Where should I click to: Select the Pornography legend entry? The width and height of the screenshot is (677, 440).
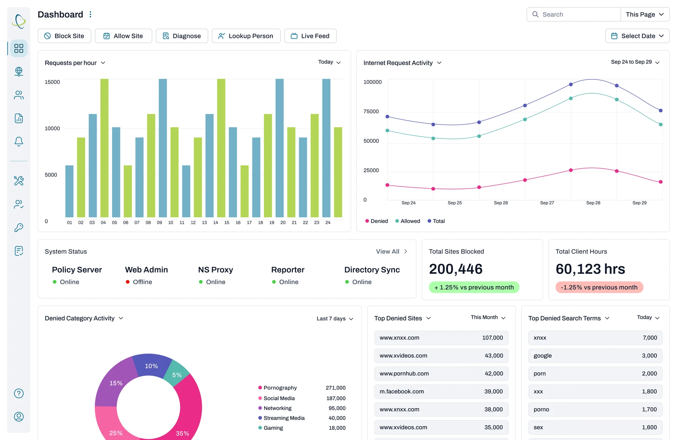[278, 388]
